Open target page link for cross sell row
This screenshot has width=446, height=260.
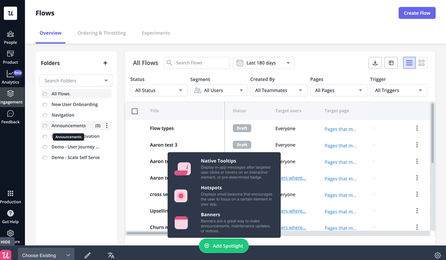point(340,195)
